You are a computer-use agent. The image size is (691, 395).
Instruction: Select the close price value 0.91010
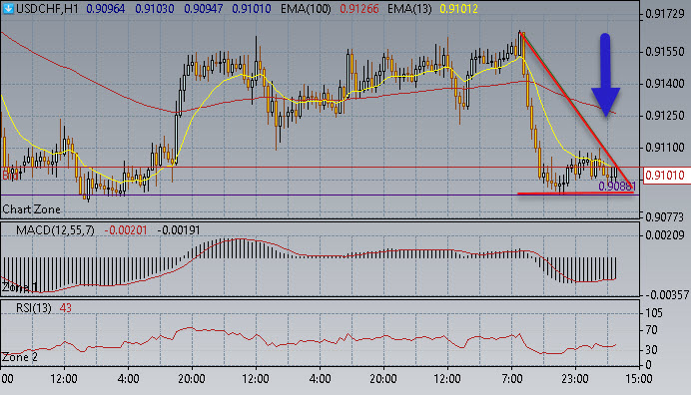[252, 8]
